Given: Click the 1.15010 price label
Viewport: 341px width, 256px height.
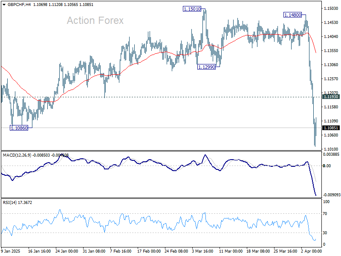Looking at the screenshot, I should click(192, 9).
